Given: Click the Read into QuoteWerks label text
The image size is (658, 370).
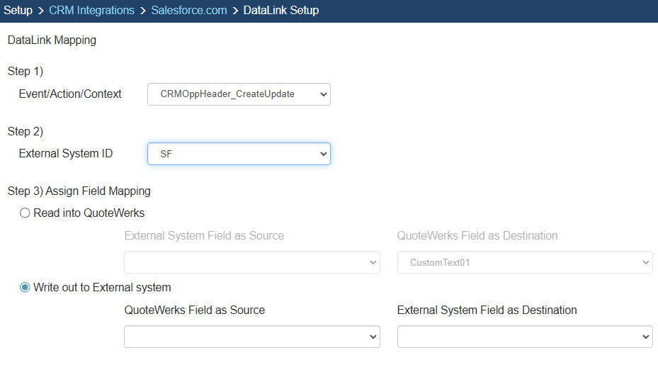Looking at the screenshot, I should click(x=89, y=213).
